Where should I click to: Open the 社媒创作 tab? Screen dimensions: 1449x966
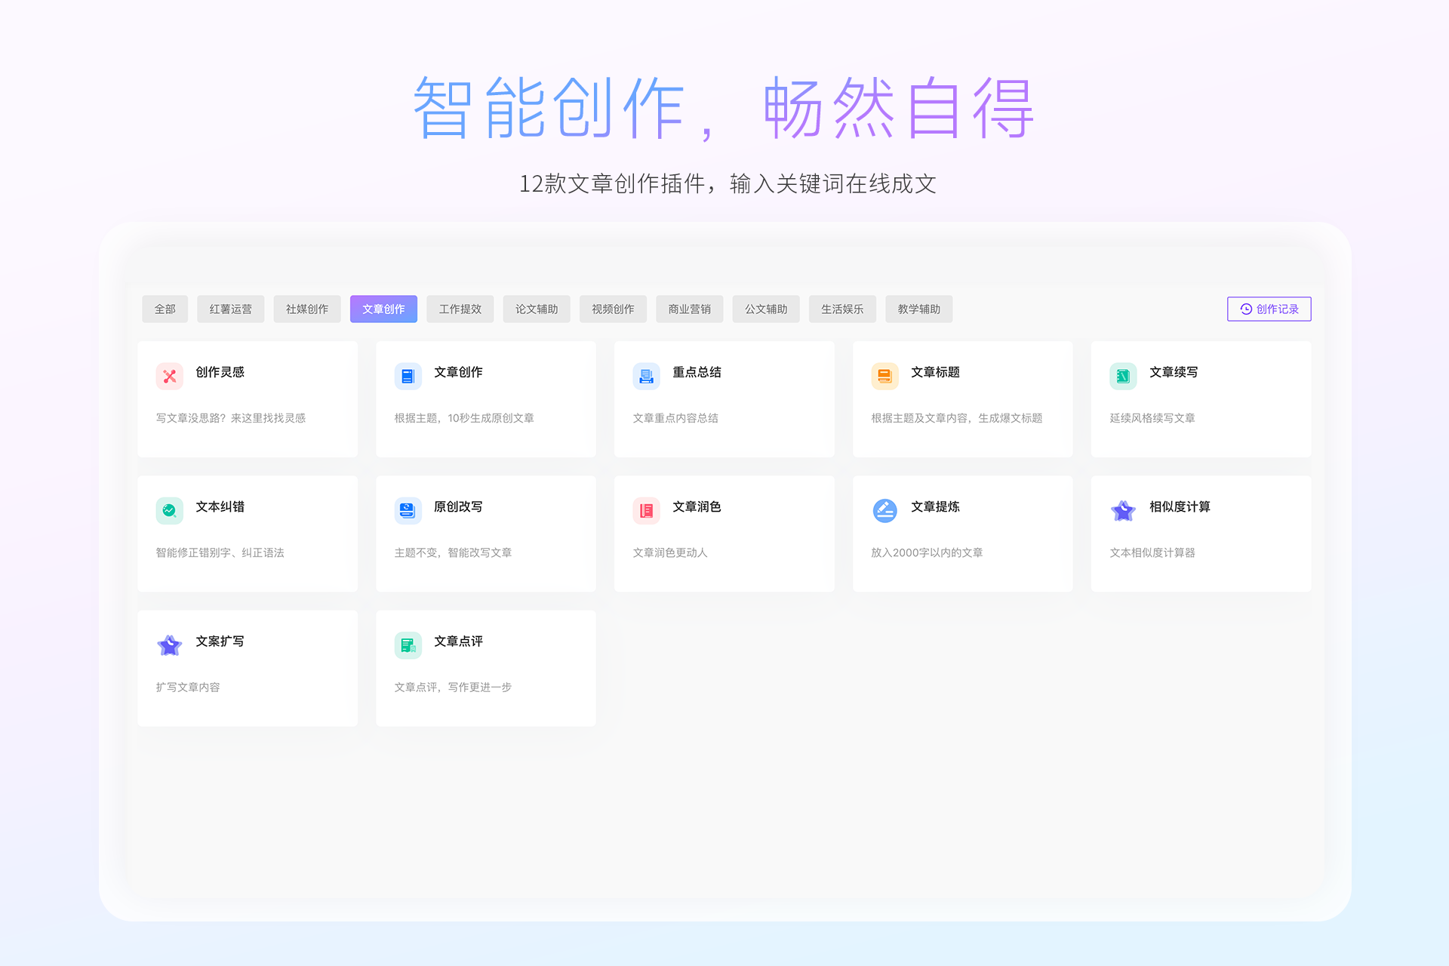coord(307,309)
